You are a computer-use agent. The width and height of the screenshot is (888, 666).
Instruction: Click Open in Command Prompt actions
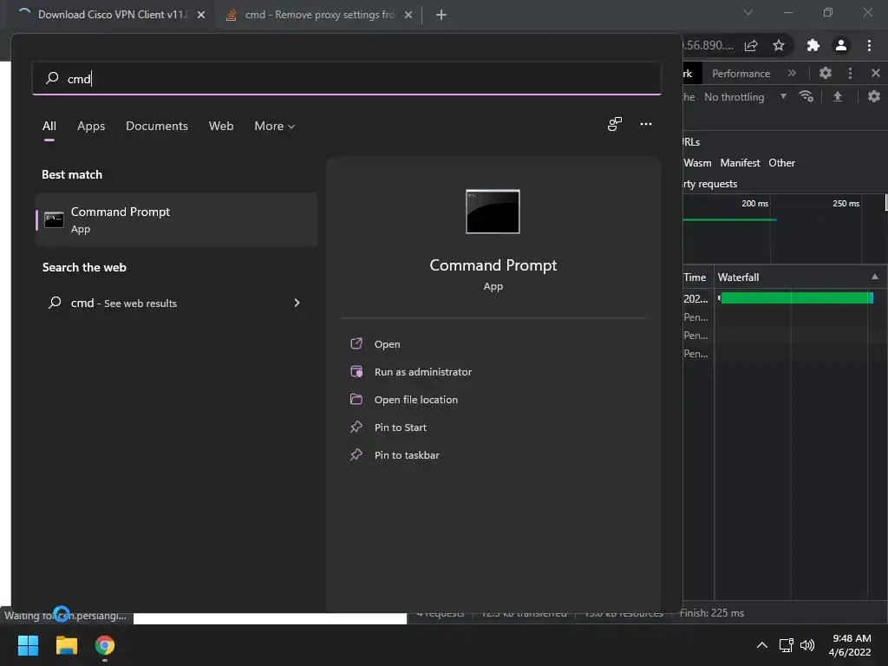387,344
